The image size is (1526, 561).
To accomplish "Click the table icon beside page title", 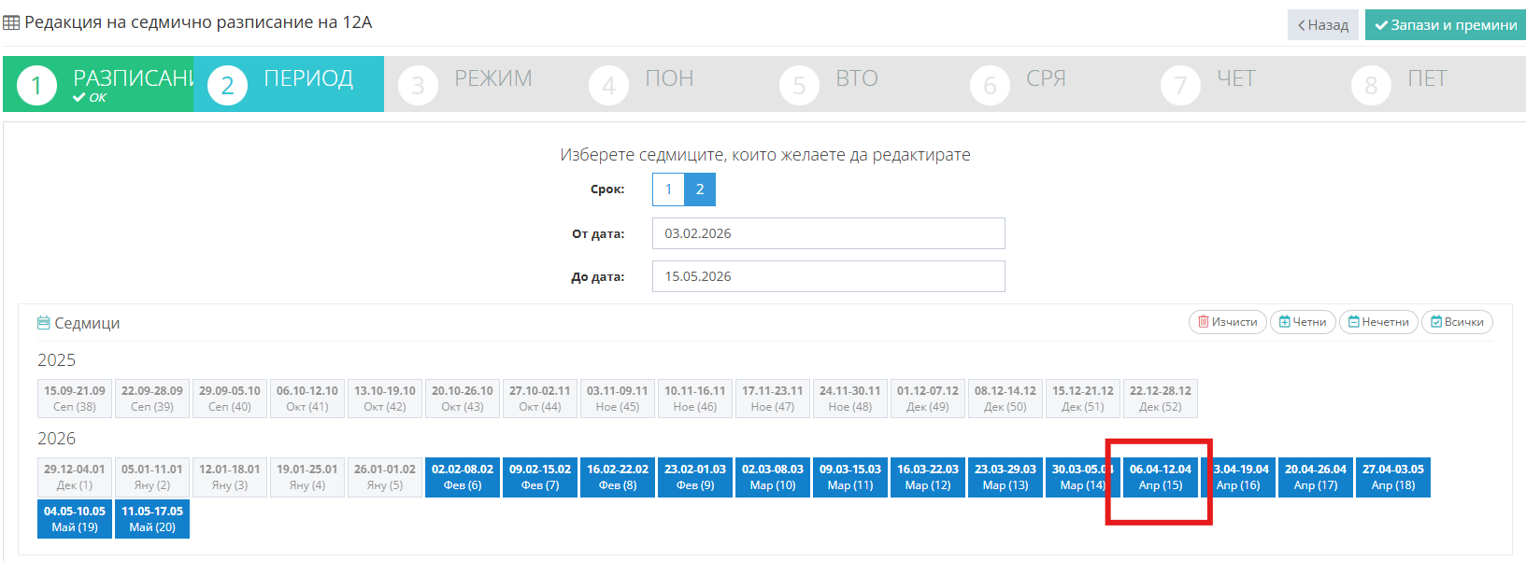I will (x=11, y=22).
